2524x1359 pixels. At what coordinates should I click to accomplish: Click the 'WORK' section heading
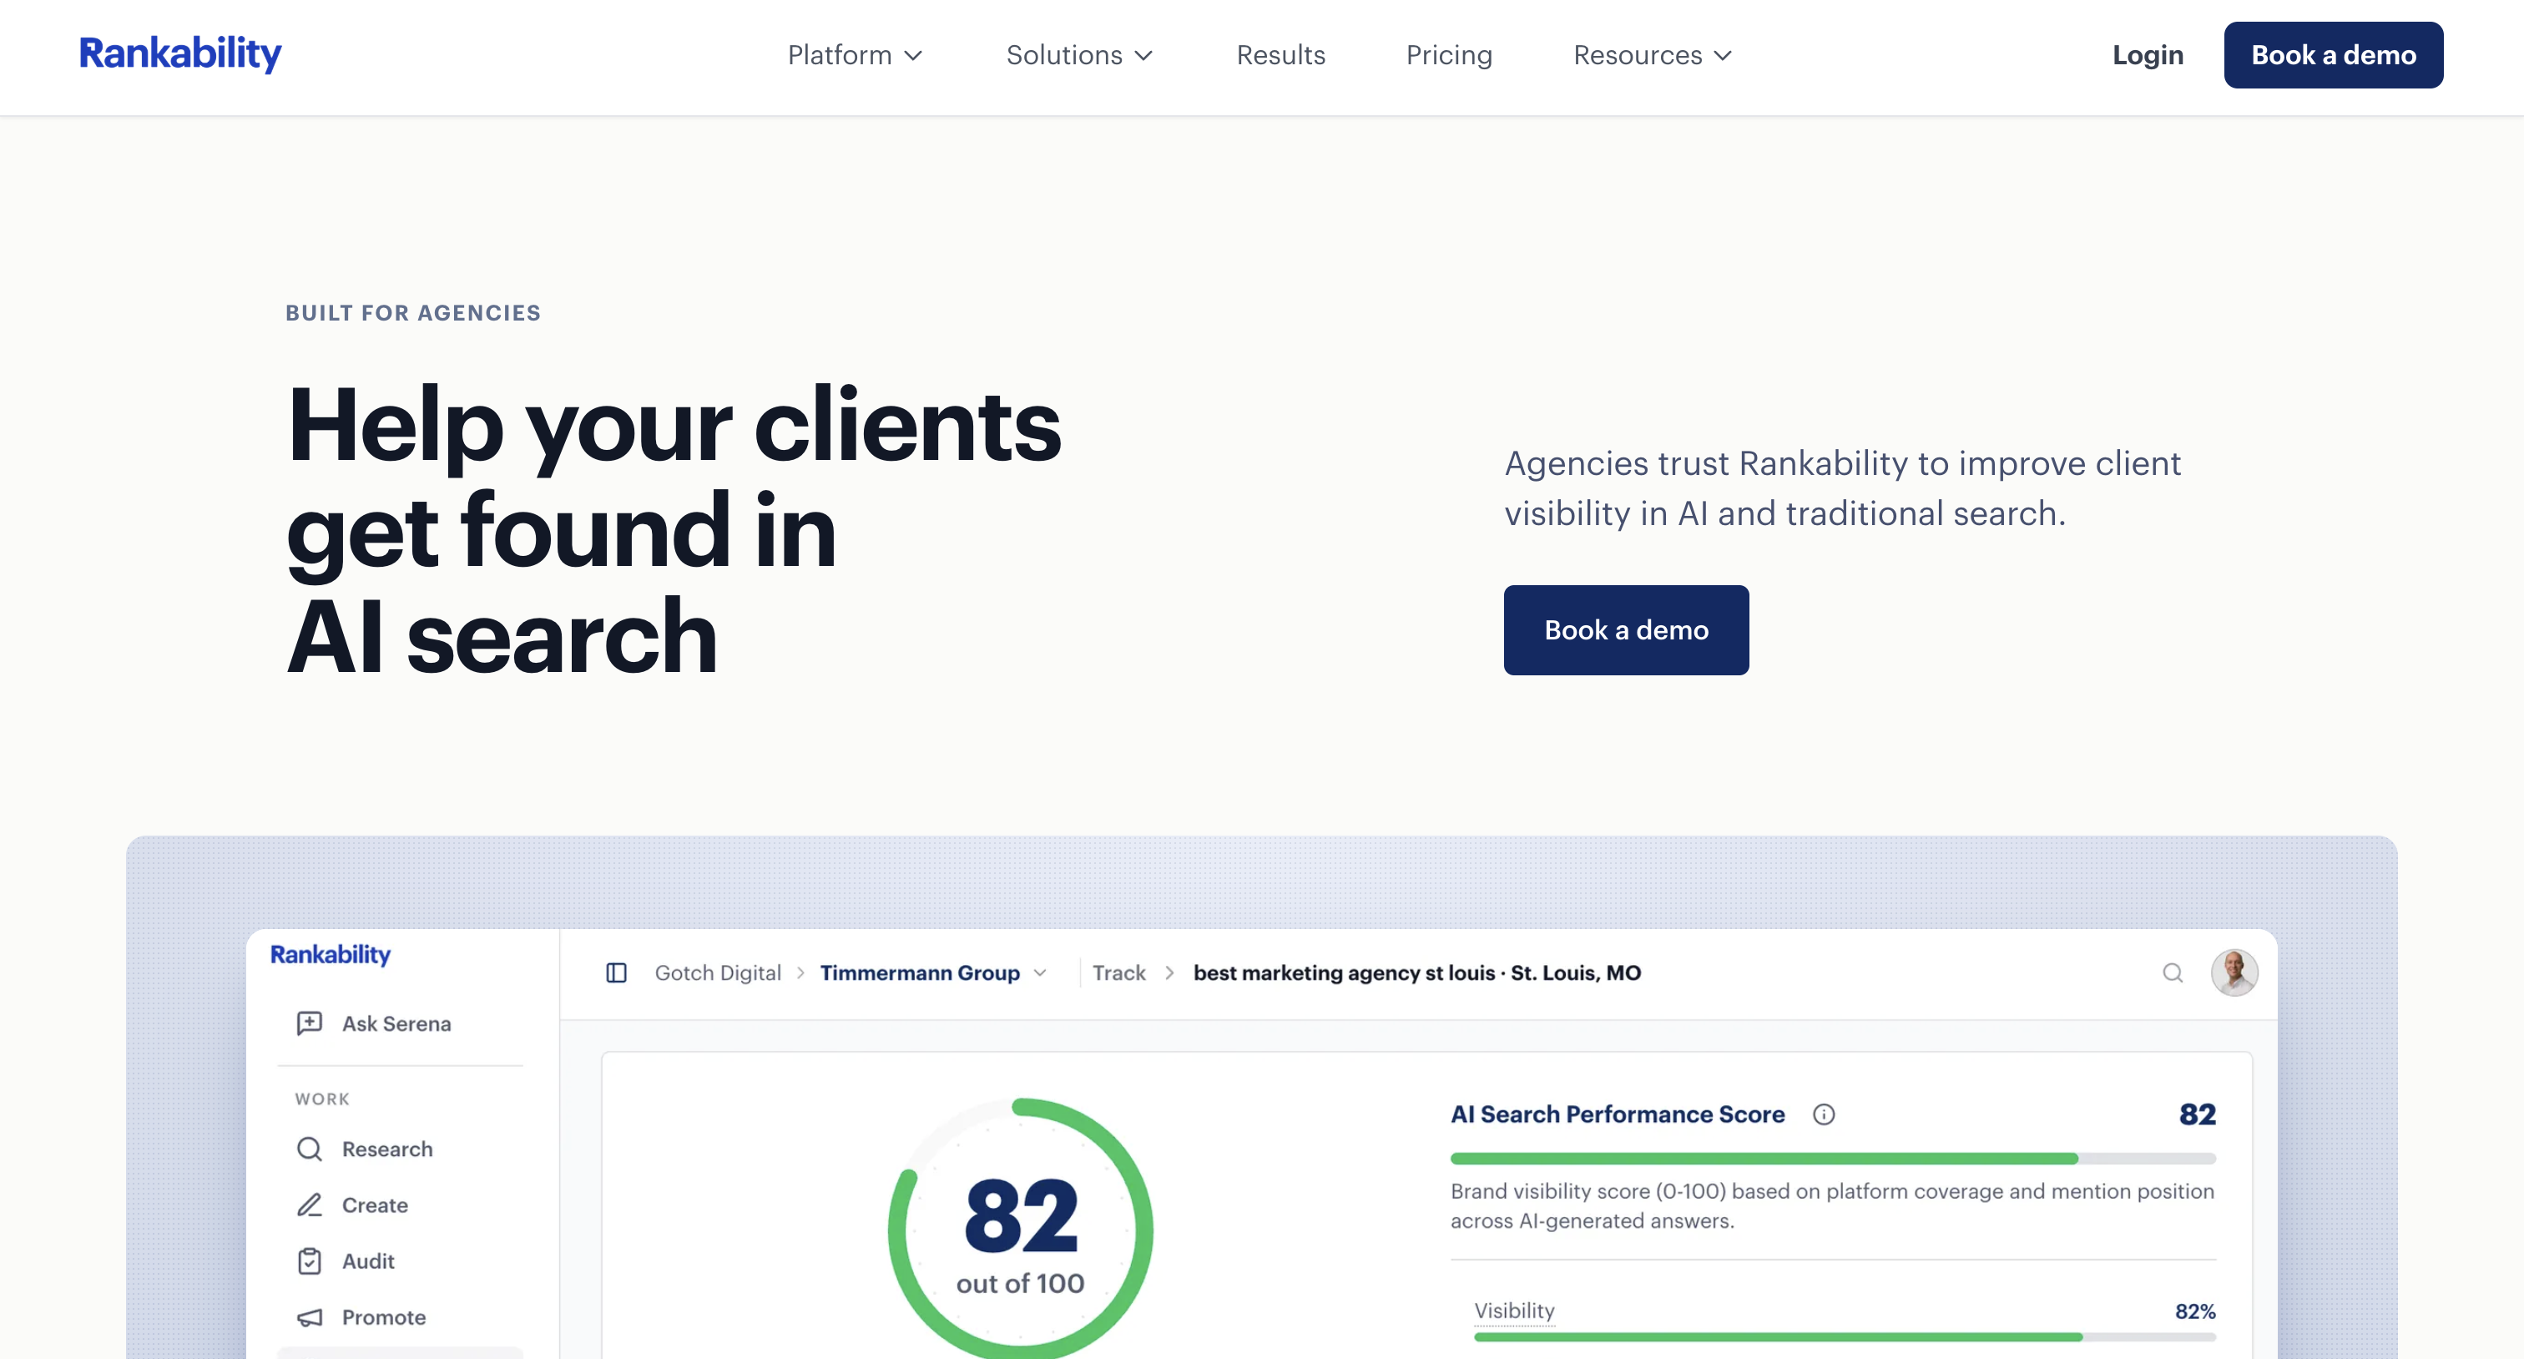click(322, 1099)
